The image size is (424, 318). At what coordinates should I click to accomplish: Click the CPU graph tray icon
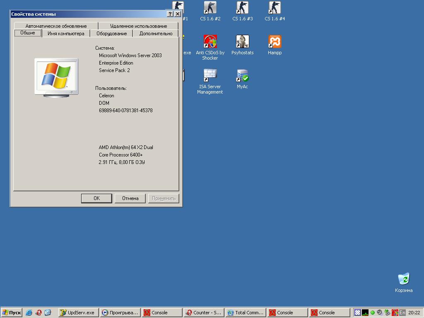coord(365,313)
